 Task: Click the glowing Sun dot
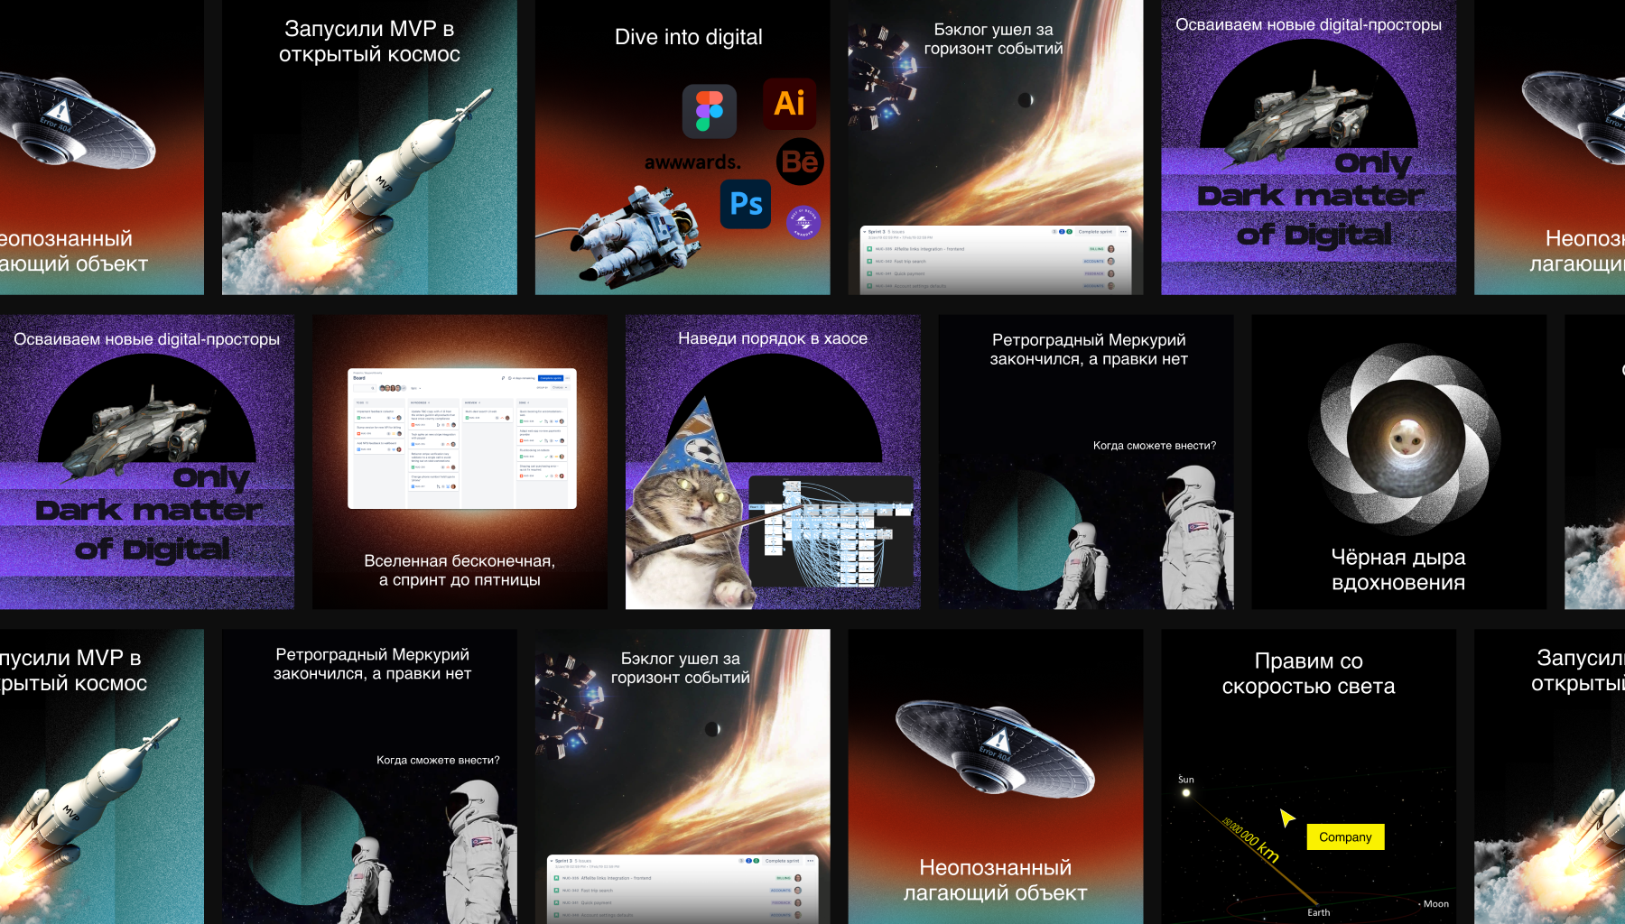(1186, 793)
